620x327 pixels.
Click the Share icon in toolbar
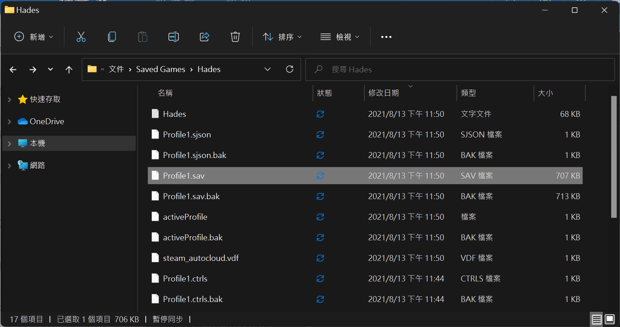pos(204,37)
